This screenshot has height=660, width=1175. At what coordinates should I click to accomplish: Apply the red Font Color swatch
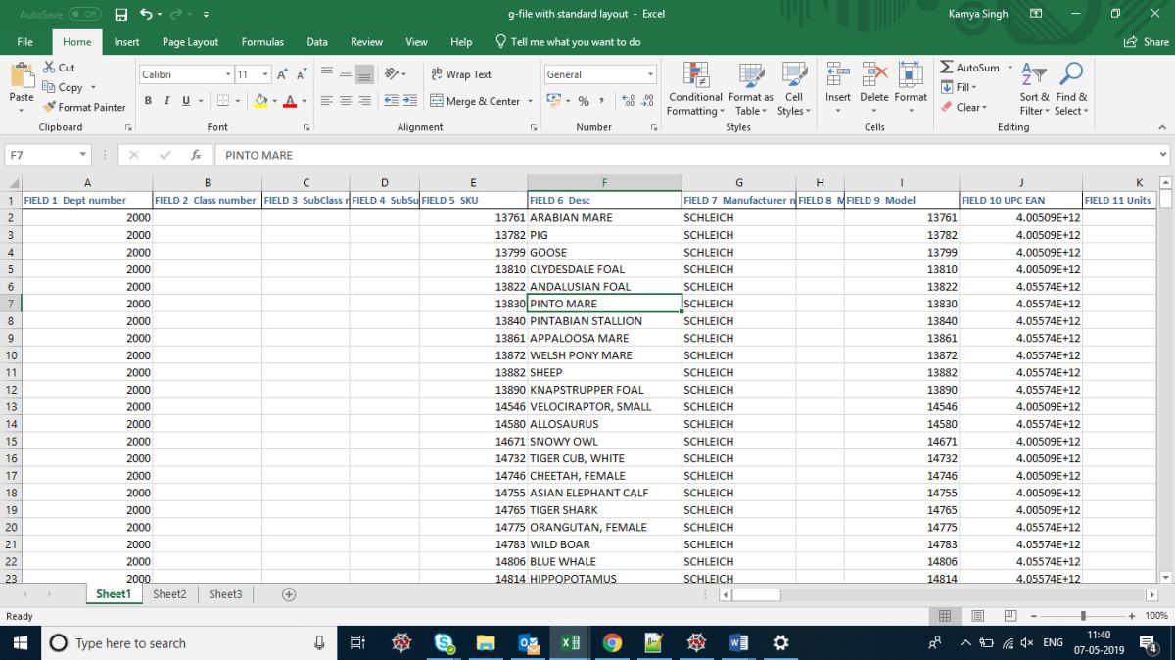pyautogui.click(x=290, y=101)
